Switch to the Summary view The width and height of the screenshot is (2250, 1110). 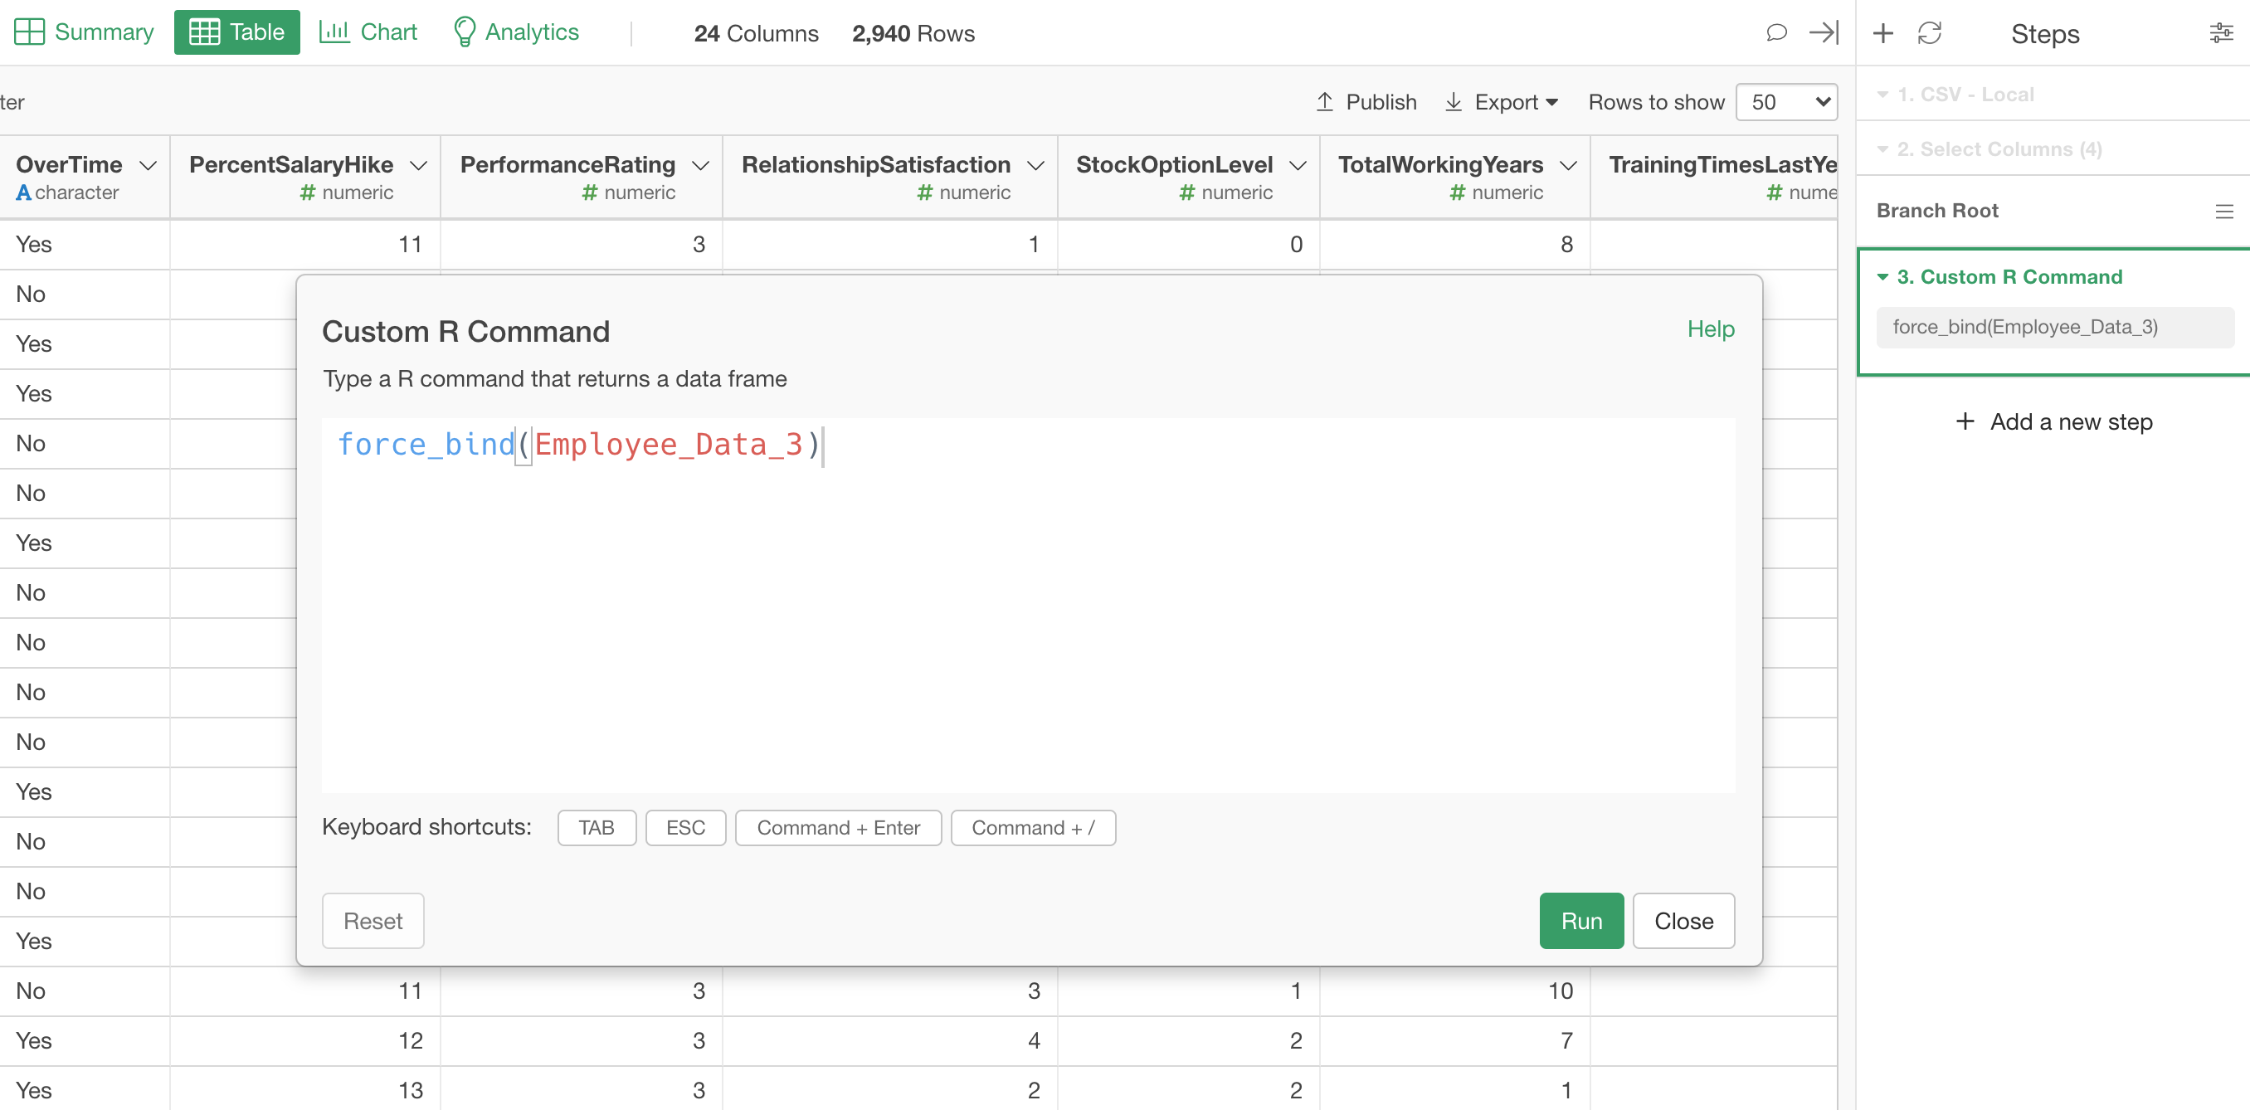tap(83, 32)
